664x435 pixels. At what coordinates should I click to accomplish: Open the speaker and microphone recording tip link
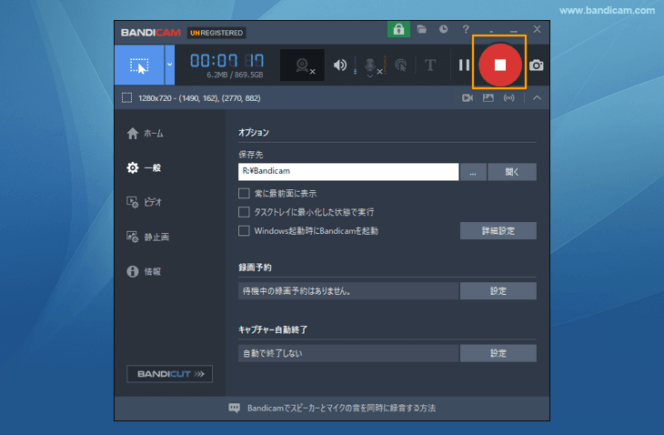[341, 408]
